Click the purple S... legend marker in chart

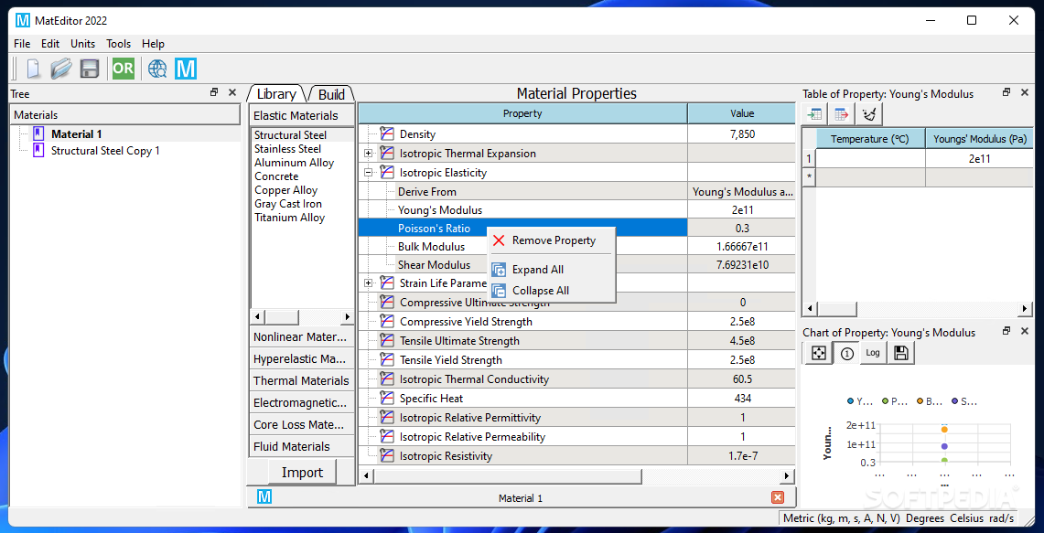(x=955, y=401)
